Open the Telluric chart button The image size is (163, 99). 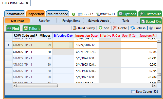pyautogui.click(x=32, y=28)
